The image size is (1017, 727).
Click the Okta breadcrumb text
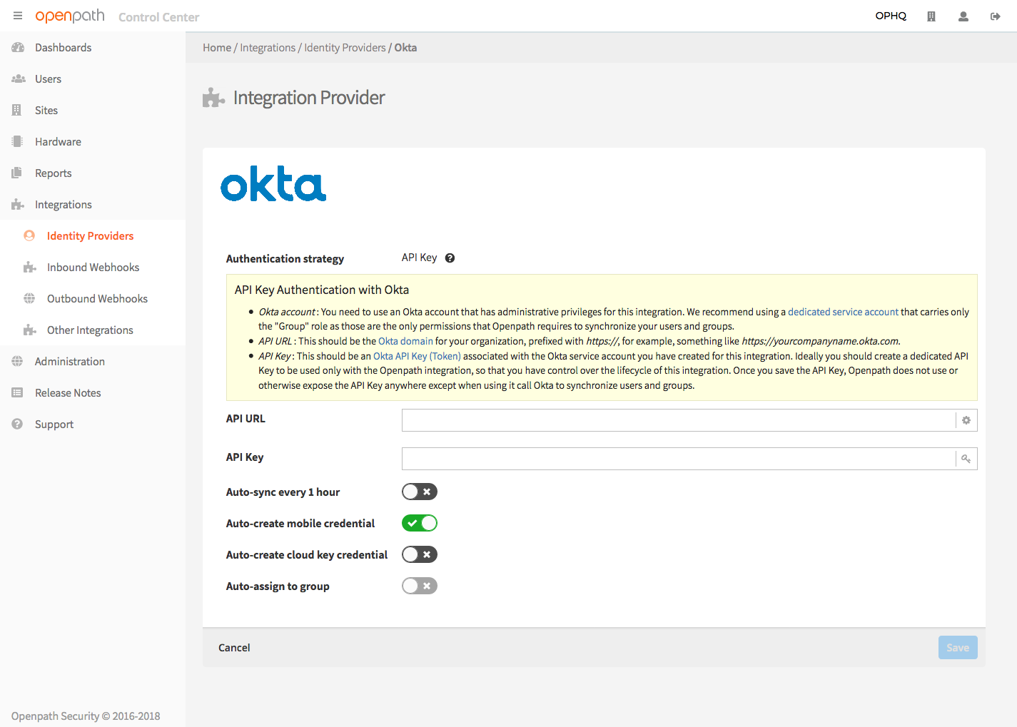pyautogui.click(x=405, y=48)
